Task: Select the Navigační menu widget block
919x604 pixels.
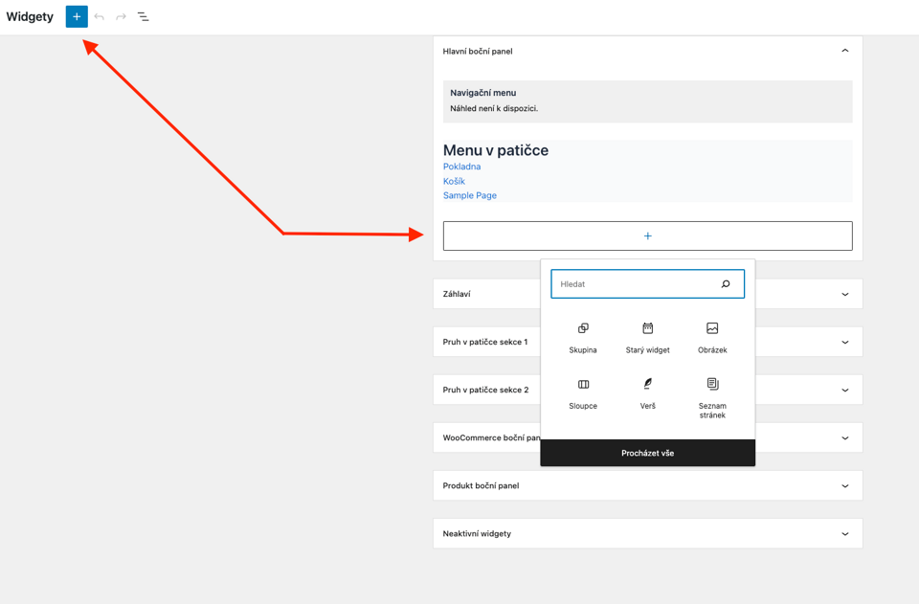Action: click(x=648, y=101)
